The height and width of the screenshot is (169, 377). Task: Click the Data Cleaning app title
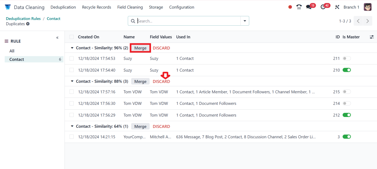(29, 7)
